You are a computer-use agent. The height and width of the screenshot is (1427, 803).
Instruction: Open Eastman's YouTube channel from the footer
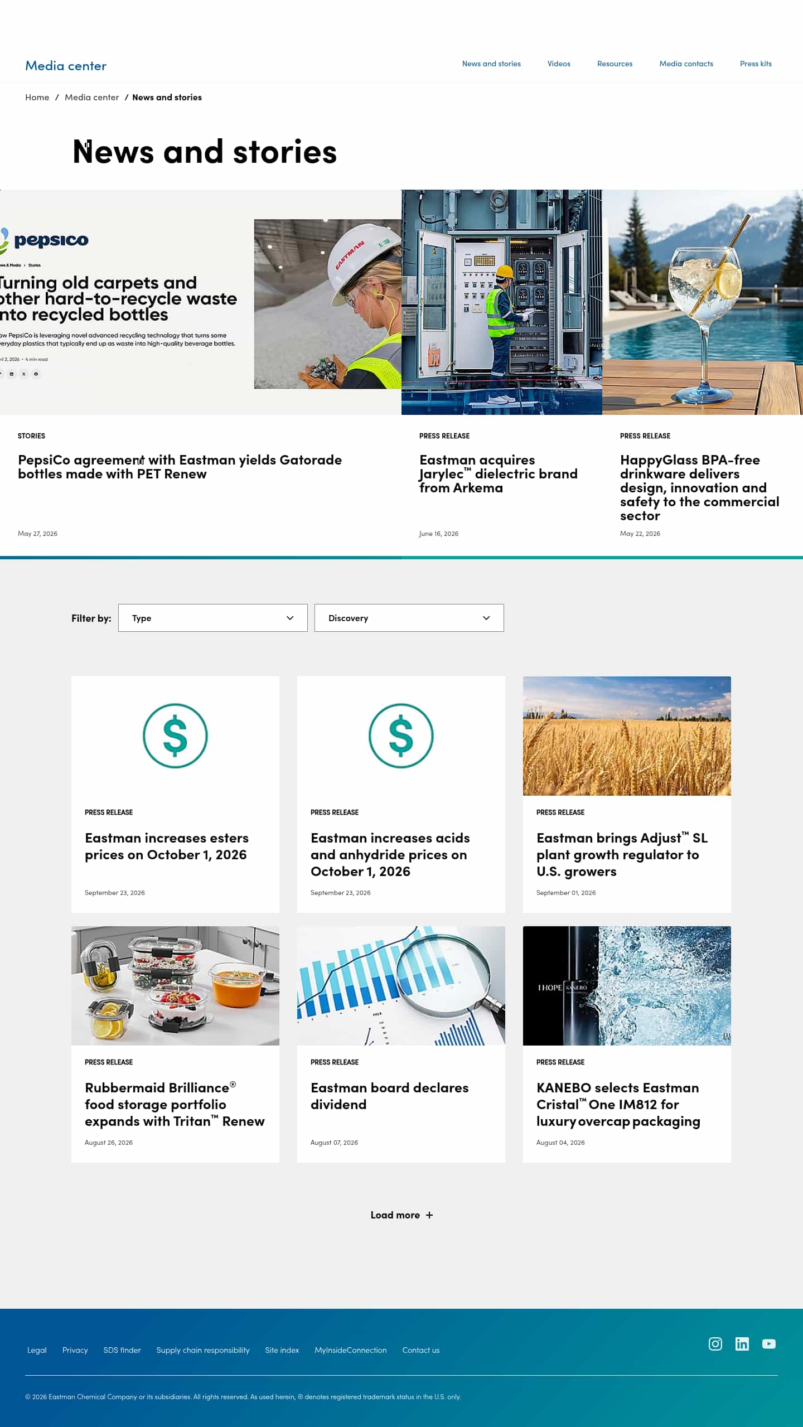(768, 1343)
